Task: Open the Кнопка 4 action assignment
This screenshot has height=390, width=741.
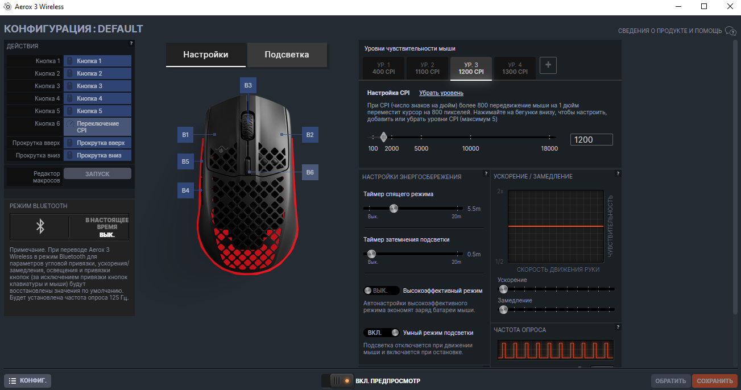Action: (97, 98)
